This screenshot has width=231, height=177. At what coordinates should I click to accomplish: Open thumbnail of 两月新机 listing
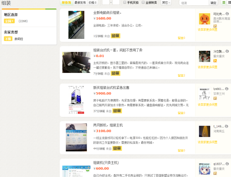coord(76,137)
